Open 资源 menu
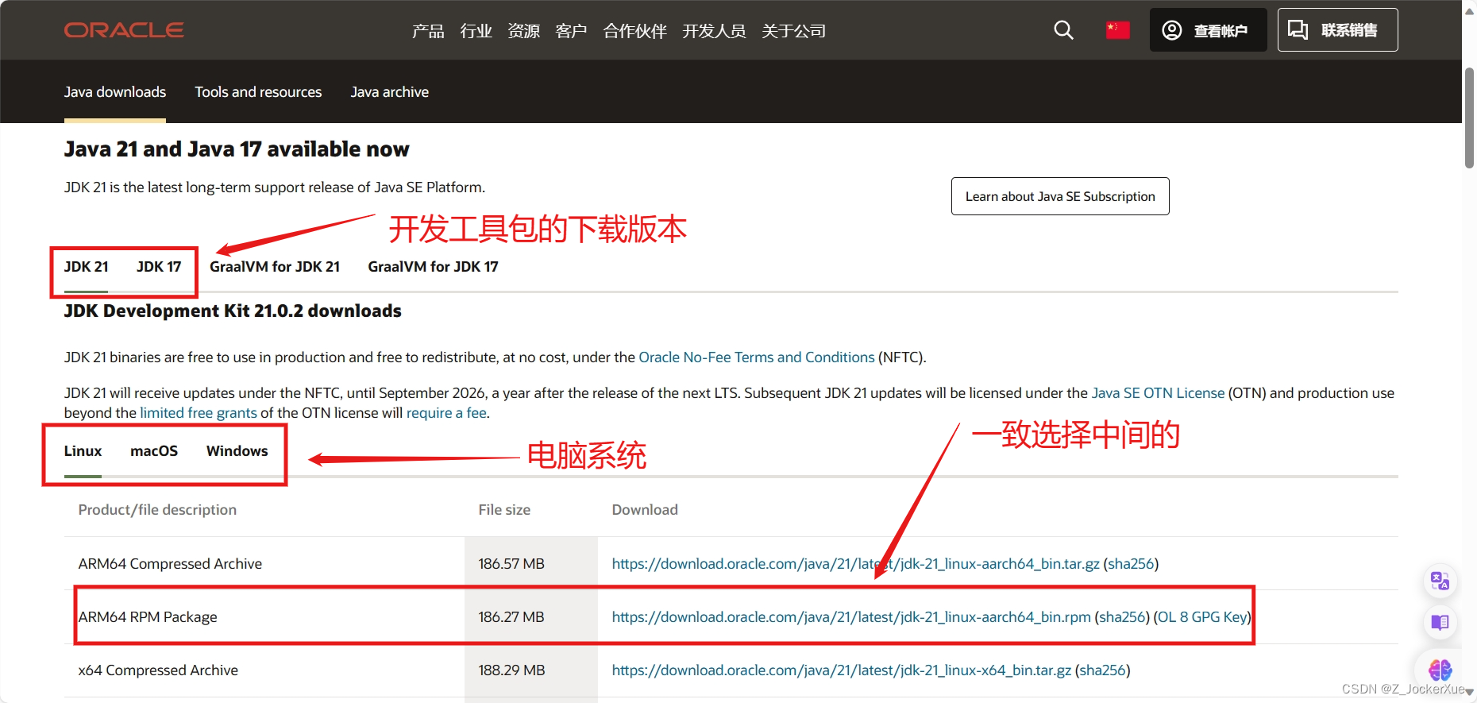Image resolution: width=1477 pixels, height=703 pixels. [523, 31]
